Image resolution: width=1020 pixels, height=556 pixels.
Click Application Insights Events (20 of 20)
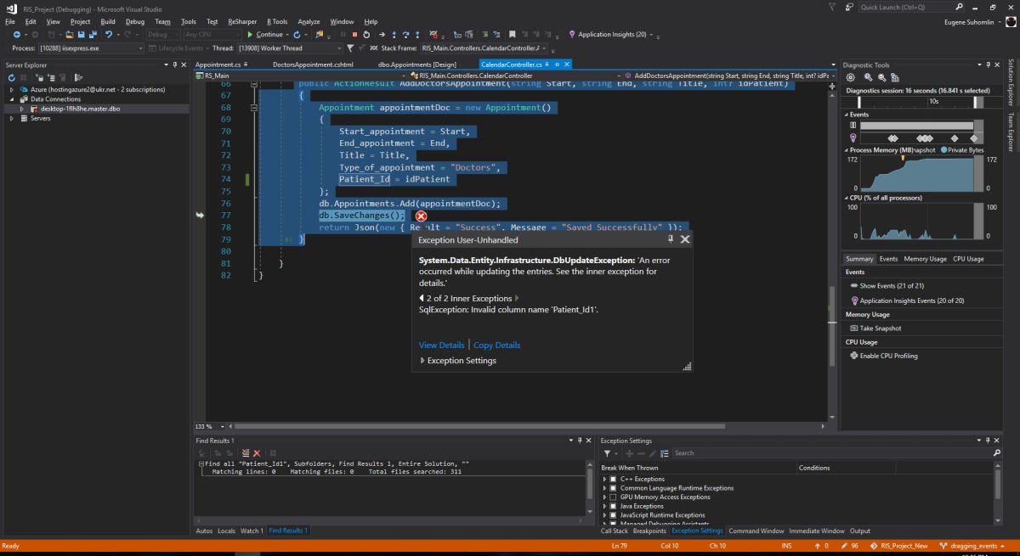(908, 300)
